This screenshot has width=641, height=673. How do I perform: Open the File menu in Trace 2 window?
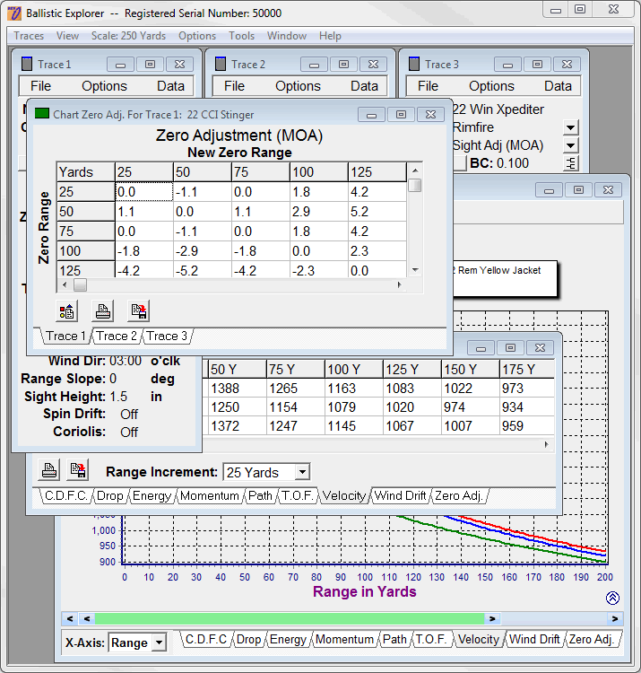(234, 86)
